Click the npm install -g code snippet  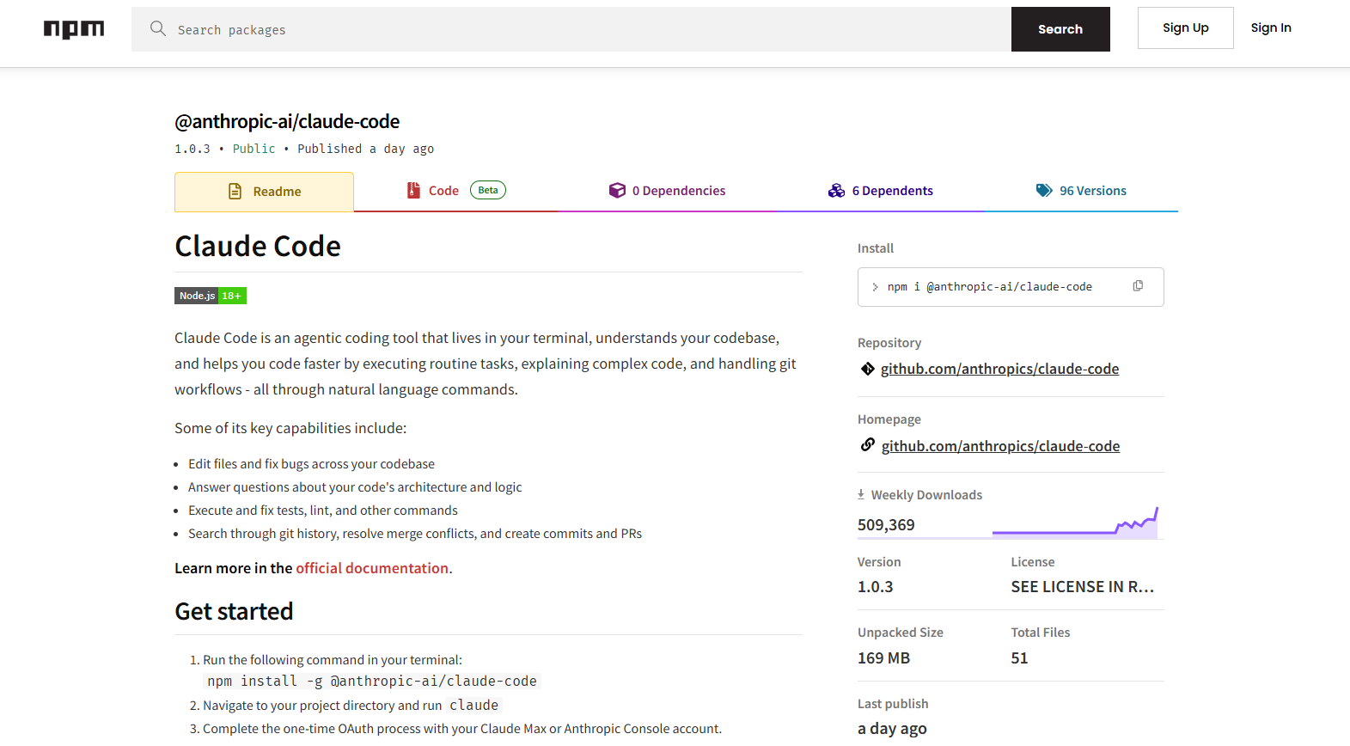point(372,682)
